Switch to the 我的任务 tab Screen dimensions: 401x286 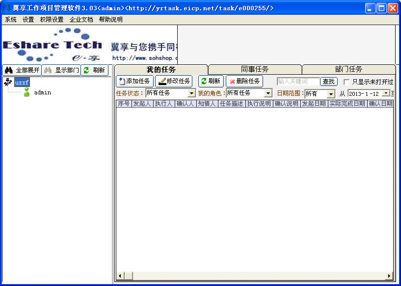tap(161, 70)
